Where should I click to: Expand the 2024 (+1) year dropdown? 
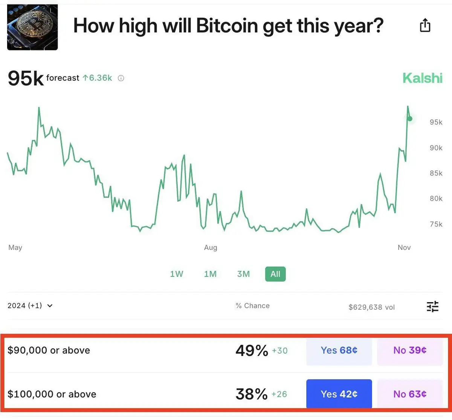coord(30,306)
